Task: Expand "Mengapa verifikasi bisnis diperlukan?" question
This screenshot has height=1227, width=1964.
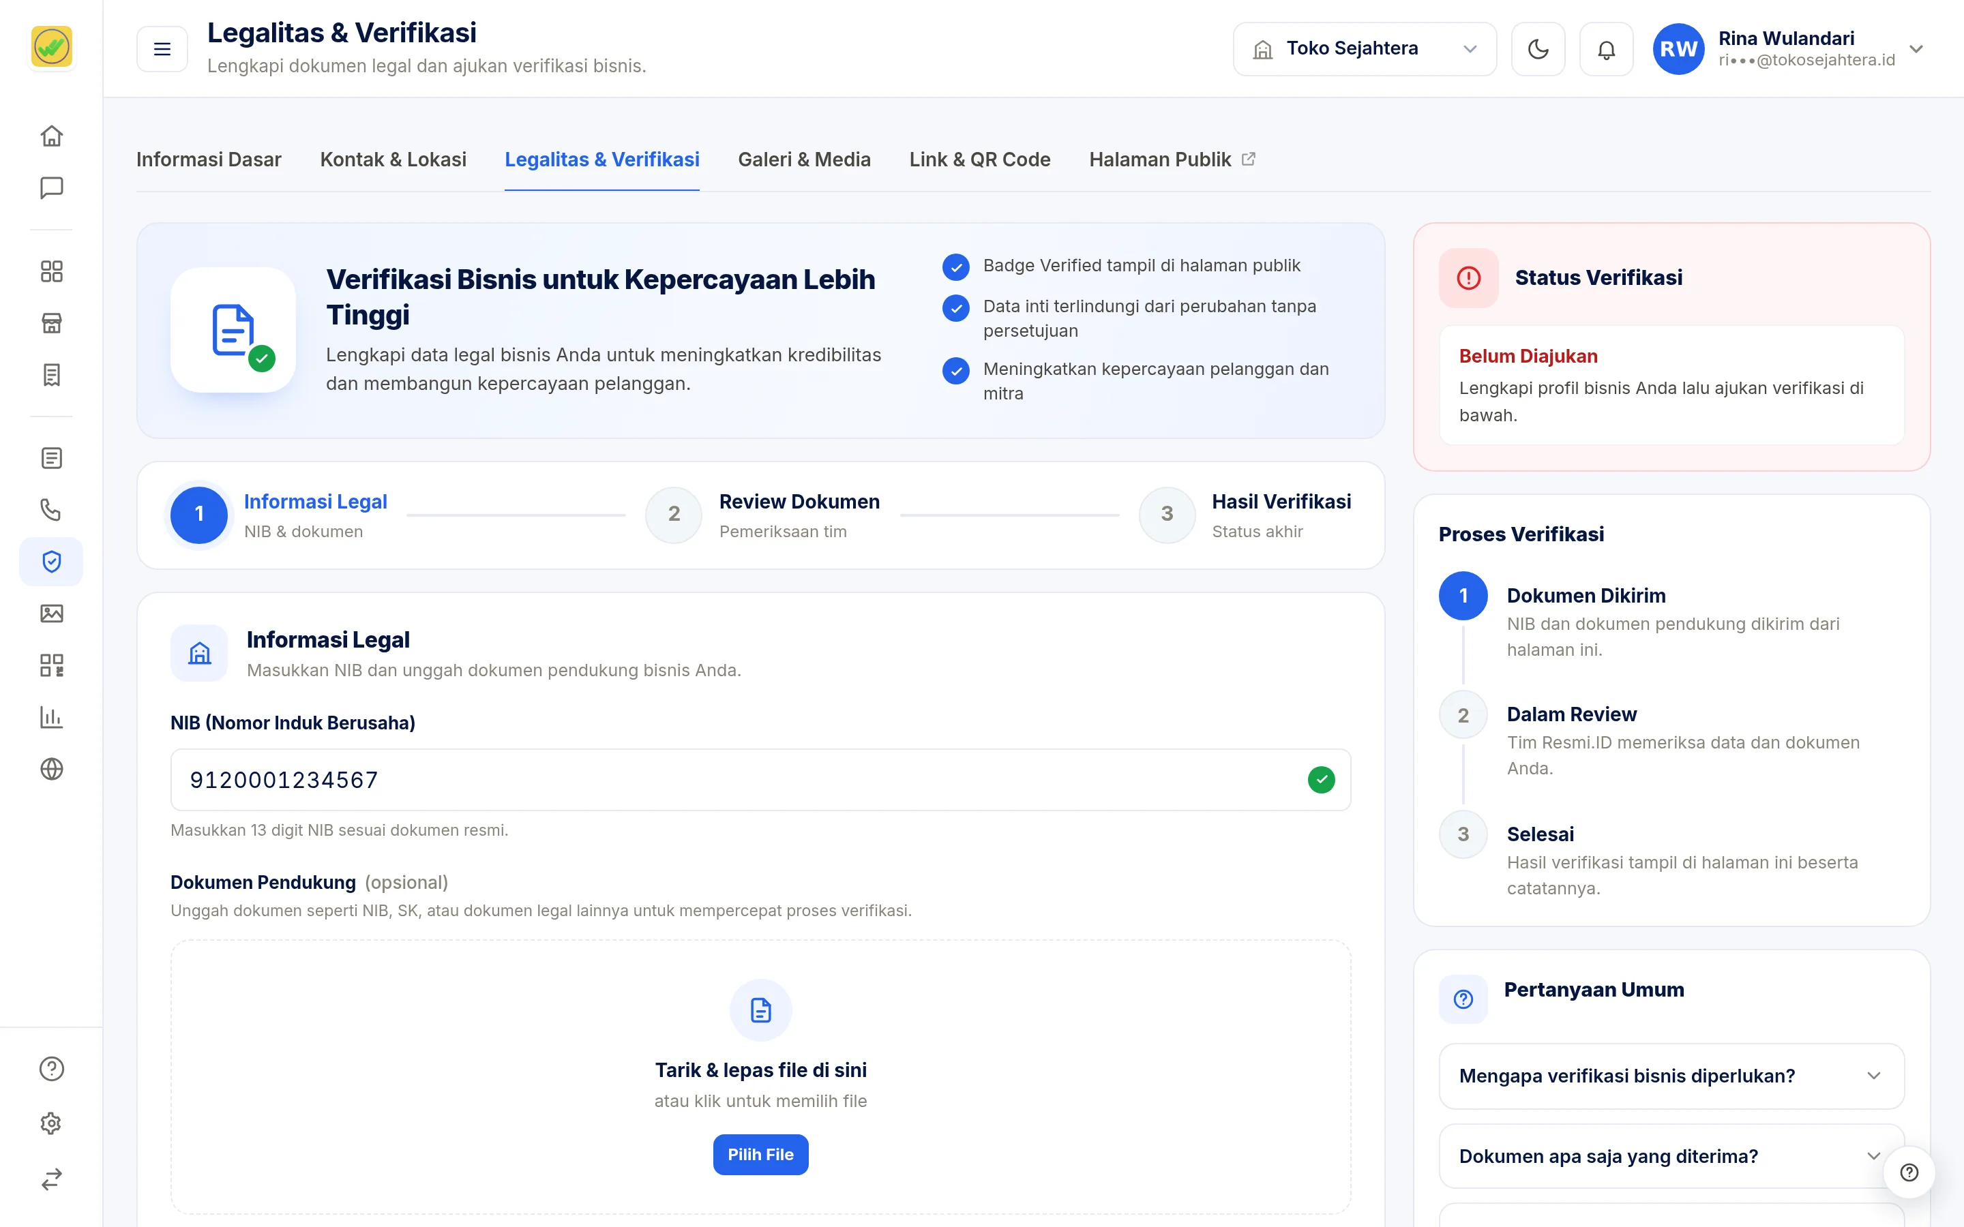Action: pos(1671,1076)
